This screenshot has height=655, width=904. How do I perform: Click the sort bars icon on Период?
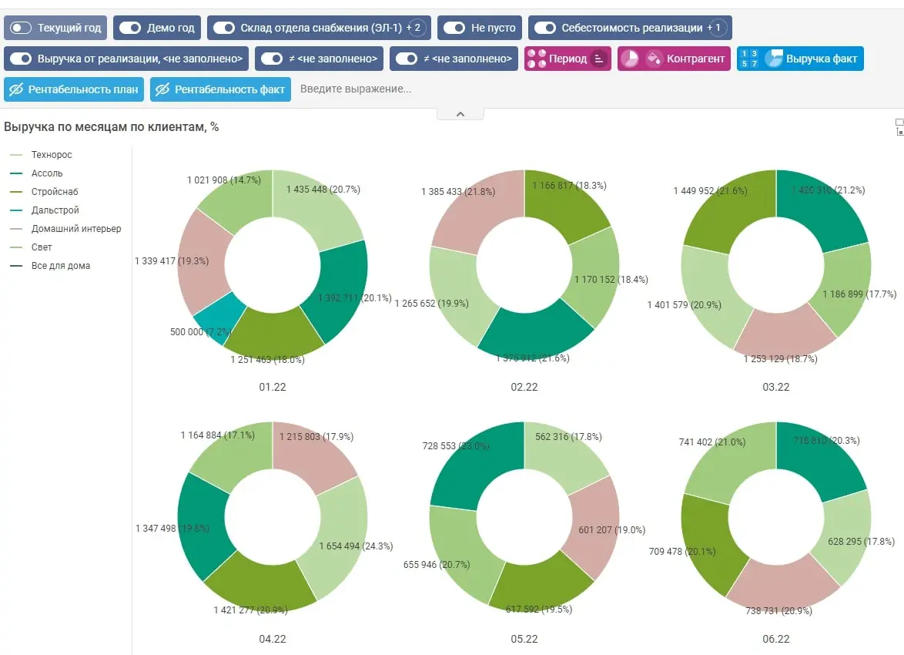pyautogui.click(x=600, y=59)
